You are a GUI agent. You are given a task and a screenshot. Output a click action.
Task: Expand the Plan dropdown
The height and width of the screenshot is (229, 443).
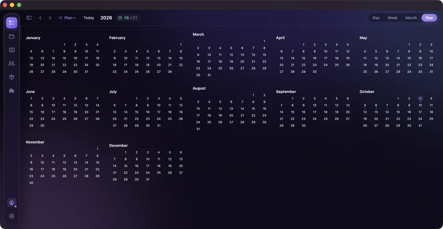coord(67,18)
